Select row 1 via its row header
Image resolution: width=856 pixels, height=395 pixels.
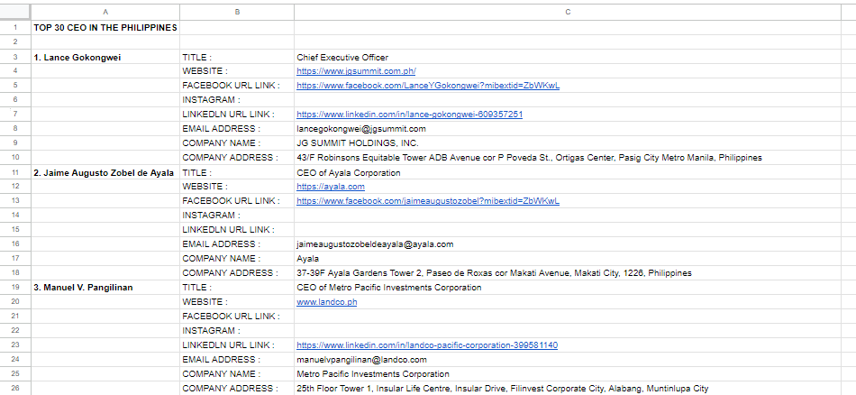[15, 27]
